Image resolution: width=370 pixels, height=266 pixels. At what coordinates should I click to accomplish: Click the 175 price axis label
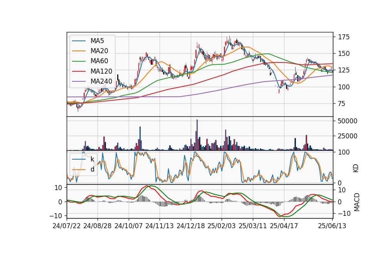(x=344, y=37)
